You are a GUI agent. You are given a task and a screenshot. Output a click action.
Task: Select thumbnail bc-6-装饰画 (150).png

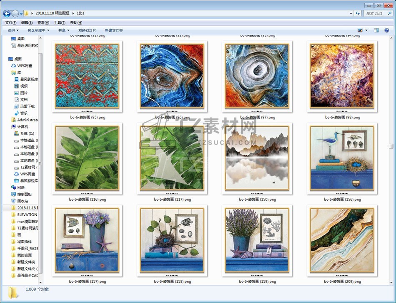(257, 159)
